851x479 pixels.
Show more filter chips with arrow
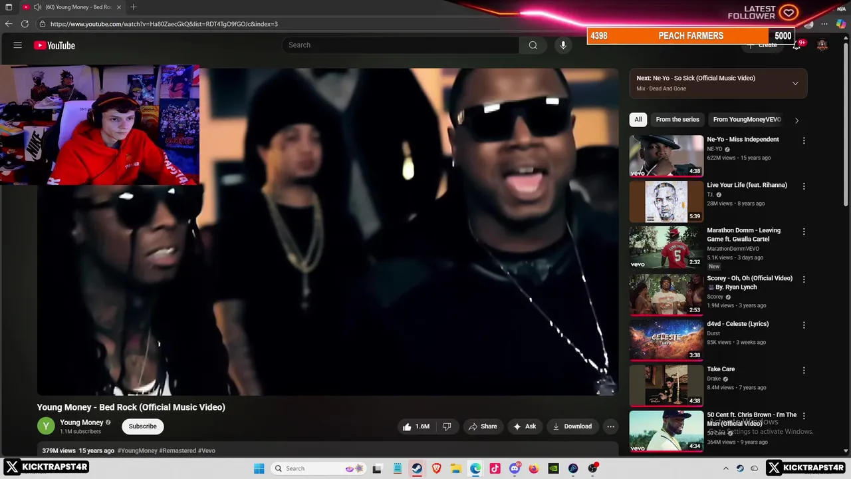[x=796, y=120]
